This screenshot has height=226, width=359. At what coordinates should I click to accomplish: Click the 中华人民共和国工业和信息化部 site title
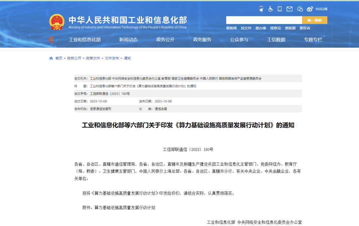128,20
